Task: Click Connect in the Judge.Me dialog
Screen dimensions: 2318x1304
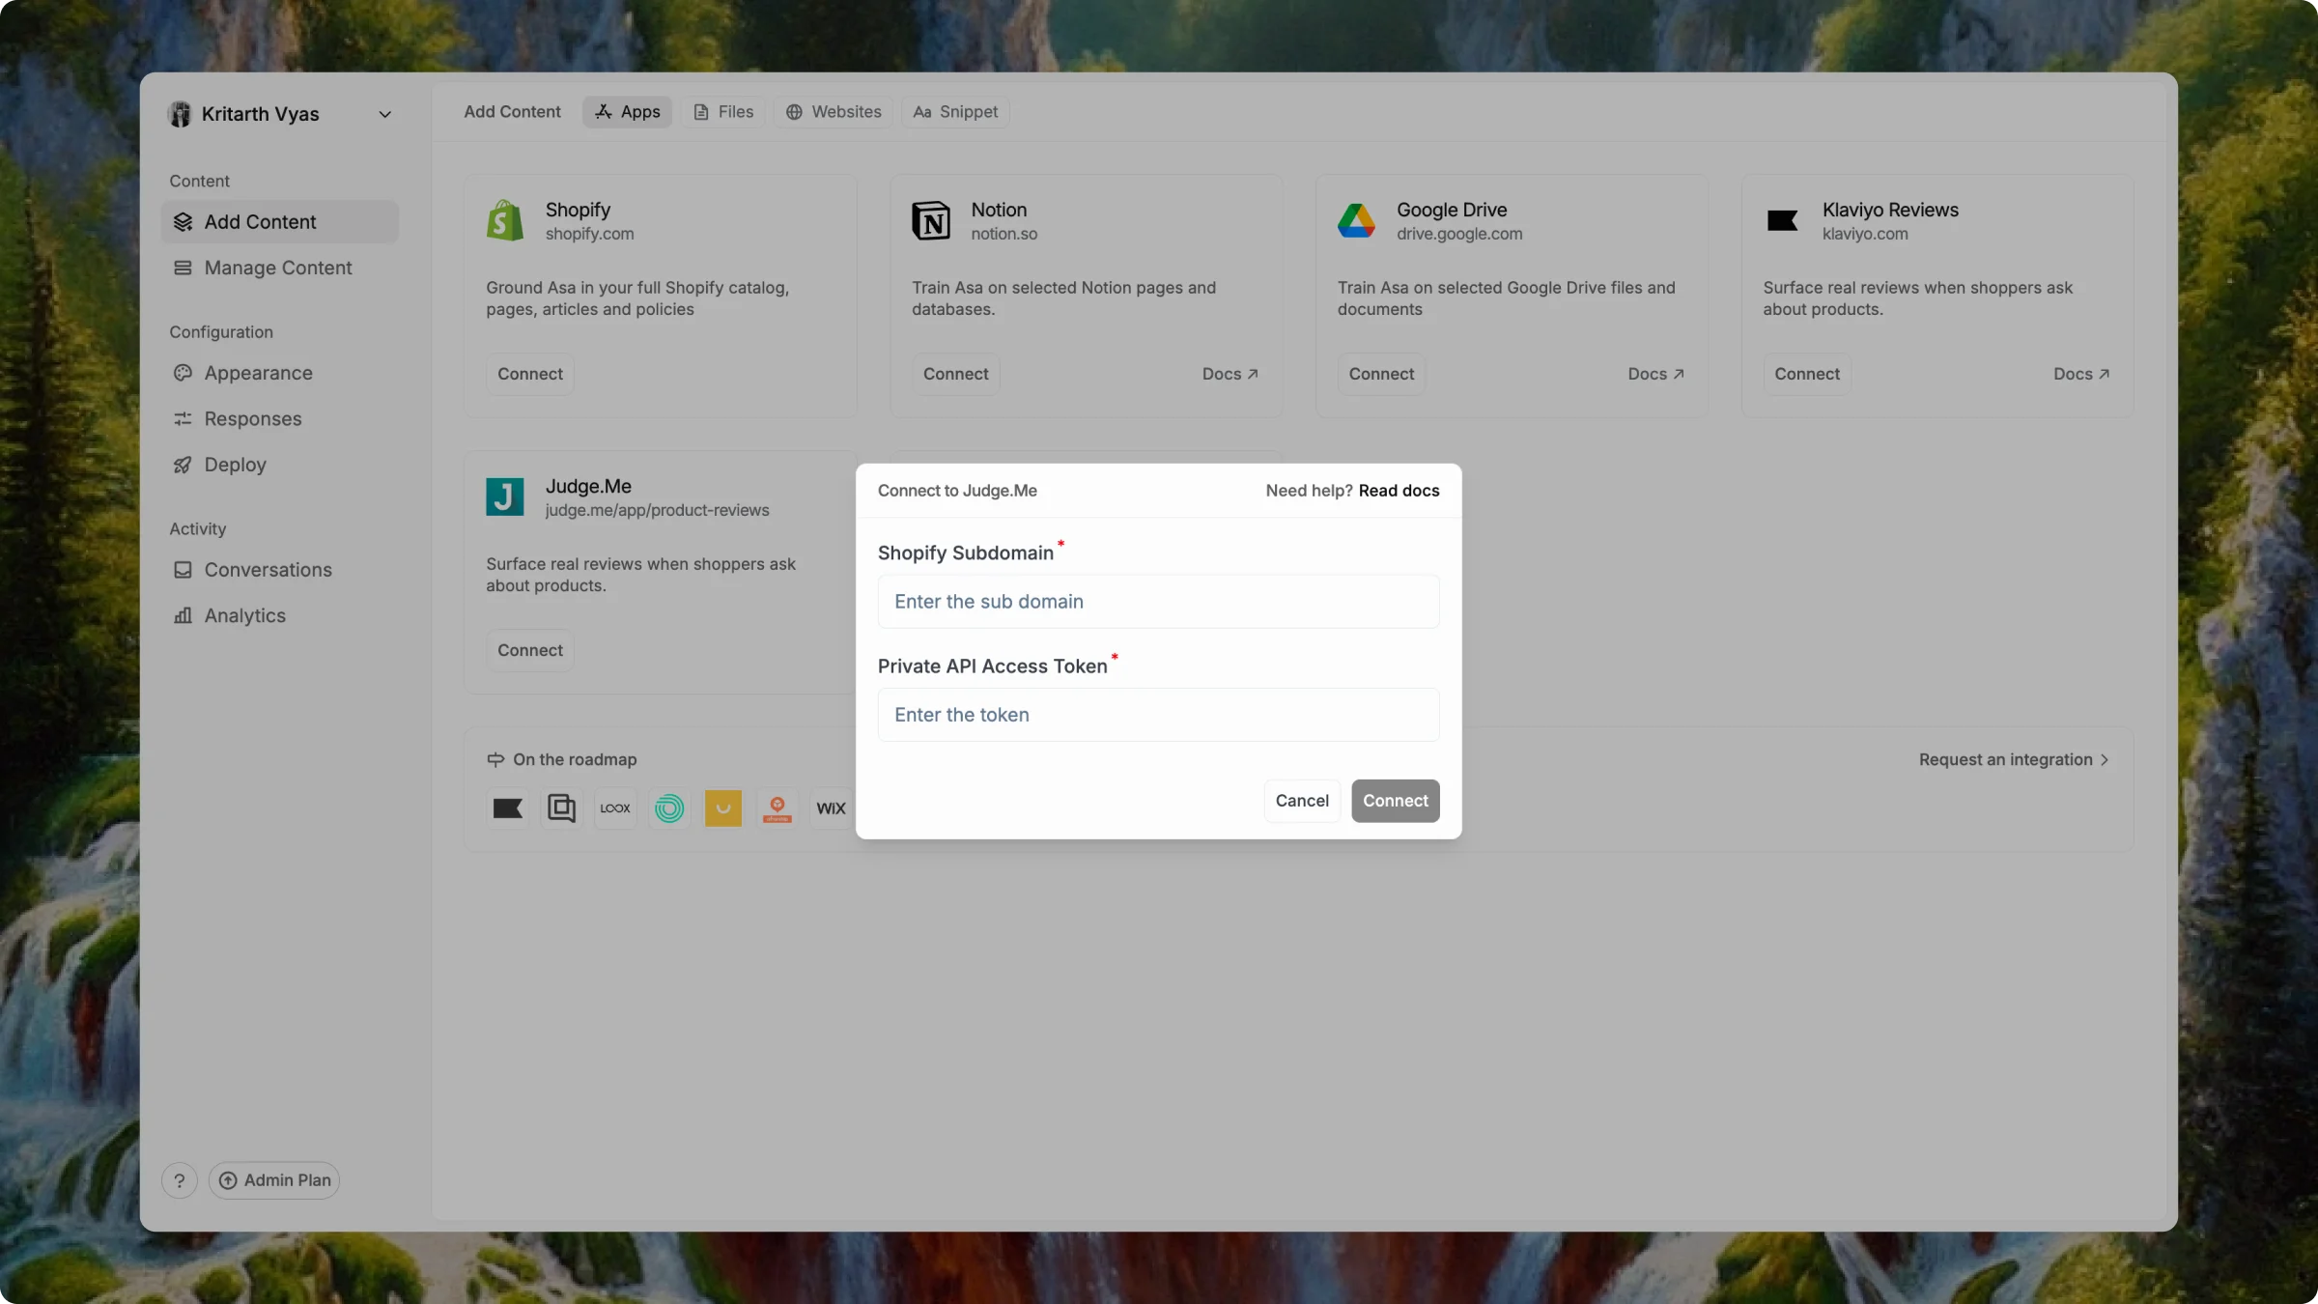Action: point(1395,801)
